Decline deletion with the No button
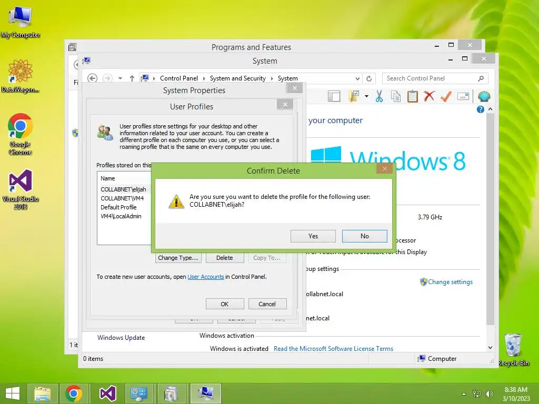The width and height of the screenshot is (539, 404). (x=364, y=236)
